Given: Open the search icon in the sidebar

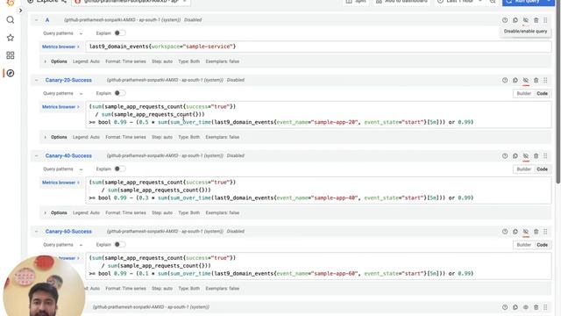Looking at the screenshot, I should coord(11,19).
